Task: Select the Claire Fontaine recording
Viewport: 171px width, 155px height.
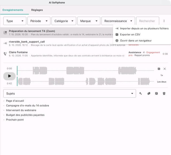Action: [85, 54]
